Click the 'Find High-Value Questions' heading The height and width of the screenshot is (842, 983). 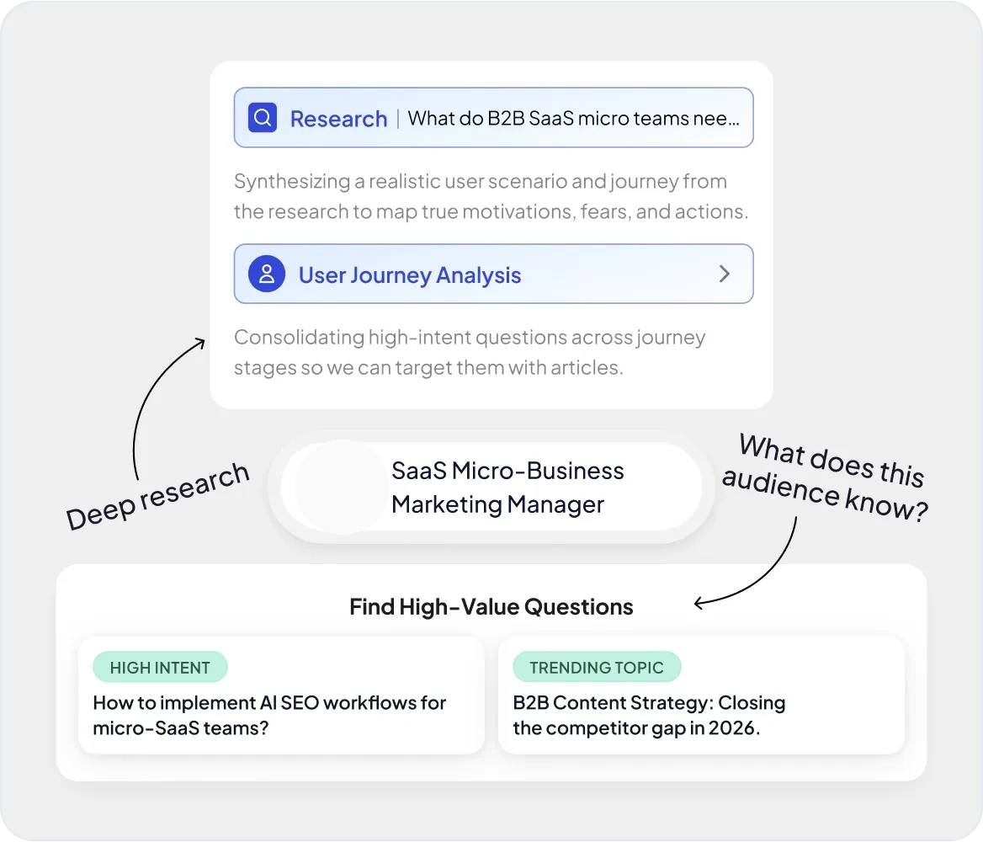[x=491, y=607]
